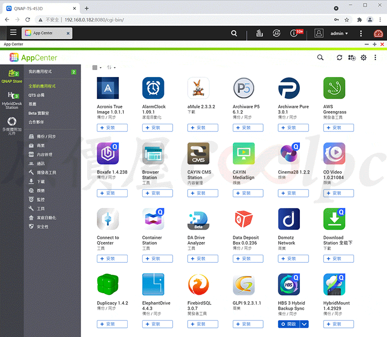The height and width of the screenshot is (337, 387).
Task: Open the AWS Greengrass app icon
Action: tap(334, 88)
